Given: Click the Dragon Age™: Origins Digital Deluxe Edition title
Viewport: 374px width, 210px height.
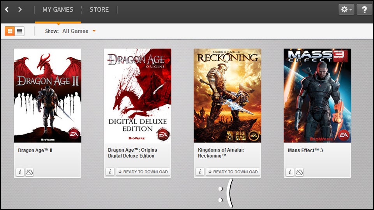Looking at the screenshot, I should click(x=132, y=153).
